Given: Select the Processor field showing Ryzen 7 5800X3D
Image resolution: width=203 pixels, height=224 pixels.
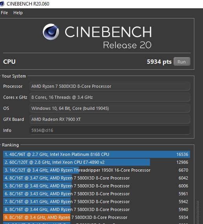Looking at the screenshot, I should pyautogui.click(x=110, y=86).
